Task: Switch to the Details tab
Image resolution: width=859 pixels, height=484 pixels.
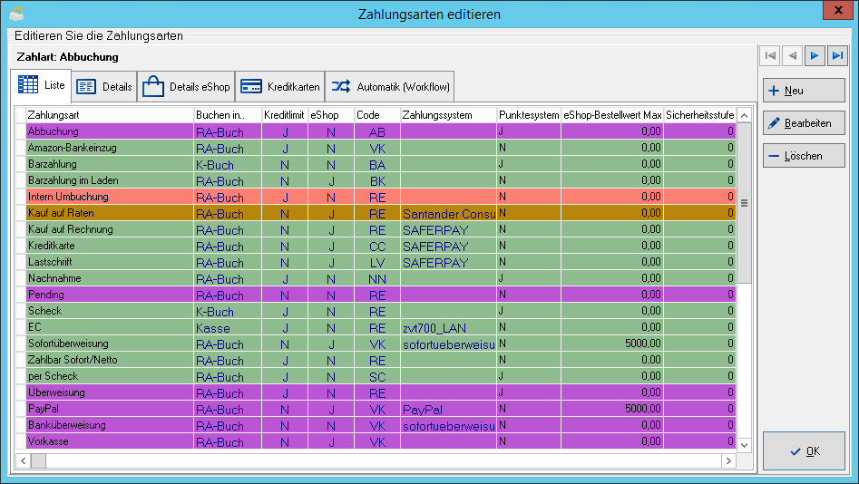Action: tap(104, 86)
